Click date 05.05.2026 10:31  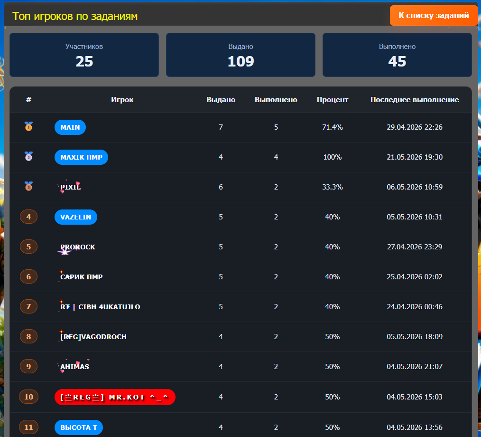(x=415, y=217)
